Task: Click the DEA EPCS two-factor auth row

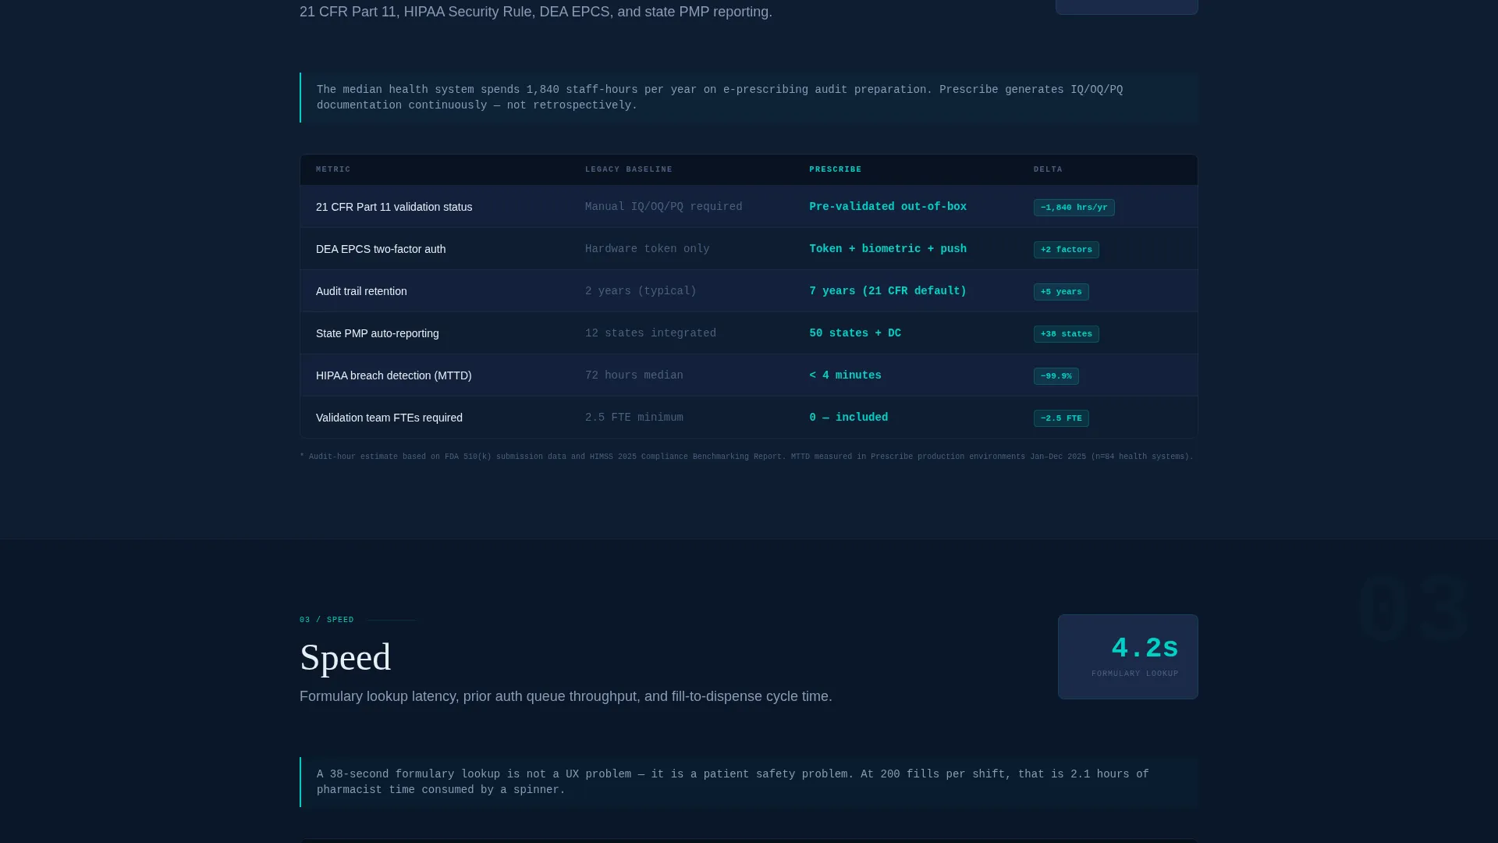Action: tap(749, 249)
